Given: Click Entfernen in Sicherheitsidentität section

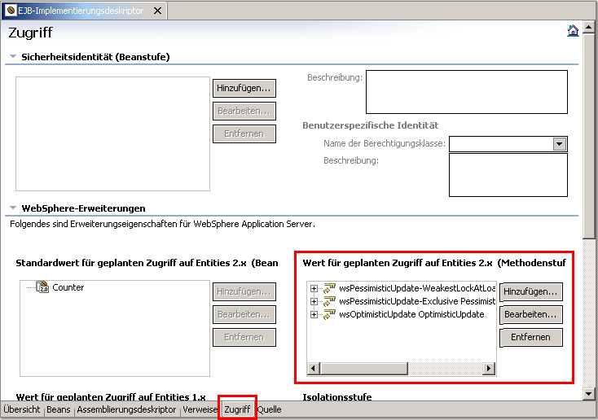Looking at the screenshot, I should (244, 133).
